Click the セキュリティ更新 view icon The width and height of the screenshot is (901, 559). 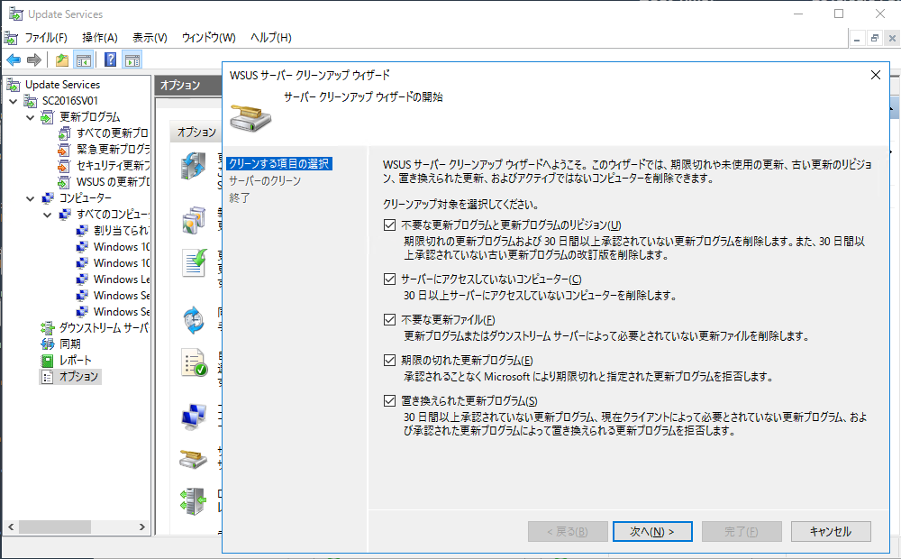[x=64, y=166]
